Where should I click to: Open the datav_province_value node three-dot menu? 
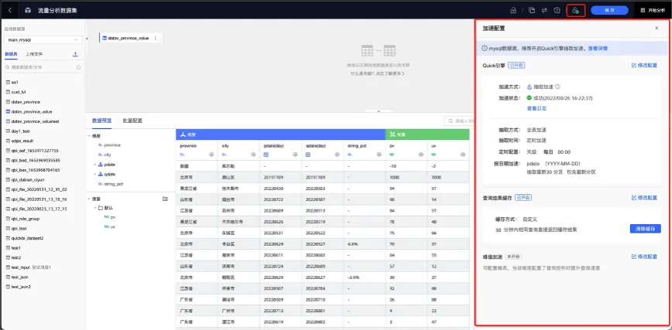point(155,38)
